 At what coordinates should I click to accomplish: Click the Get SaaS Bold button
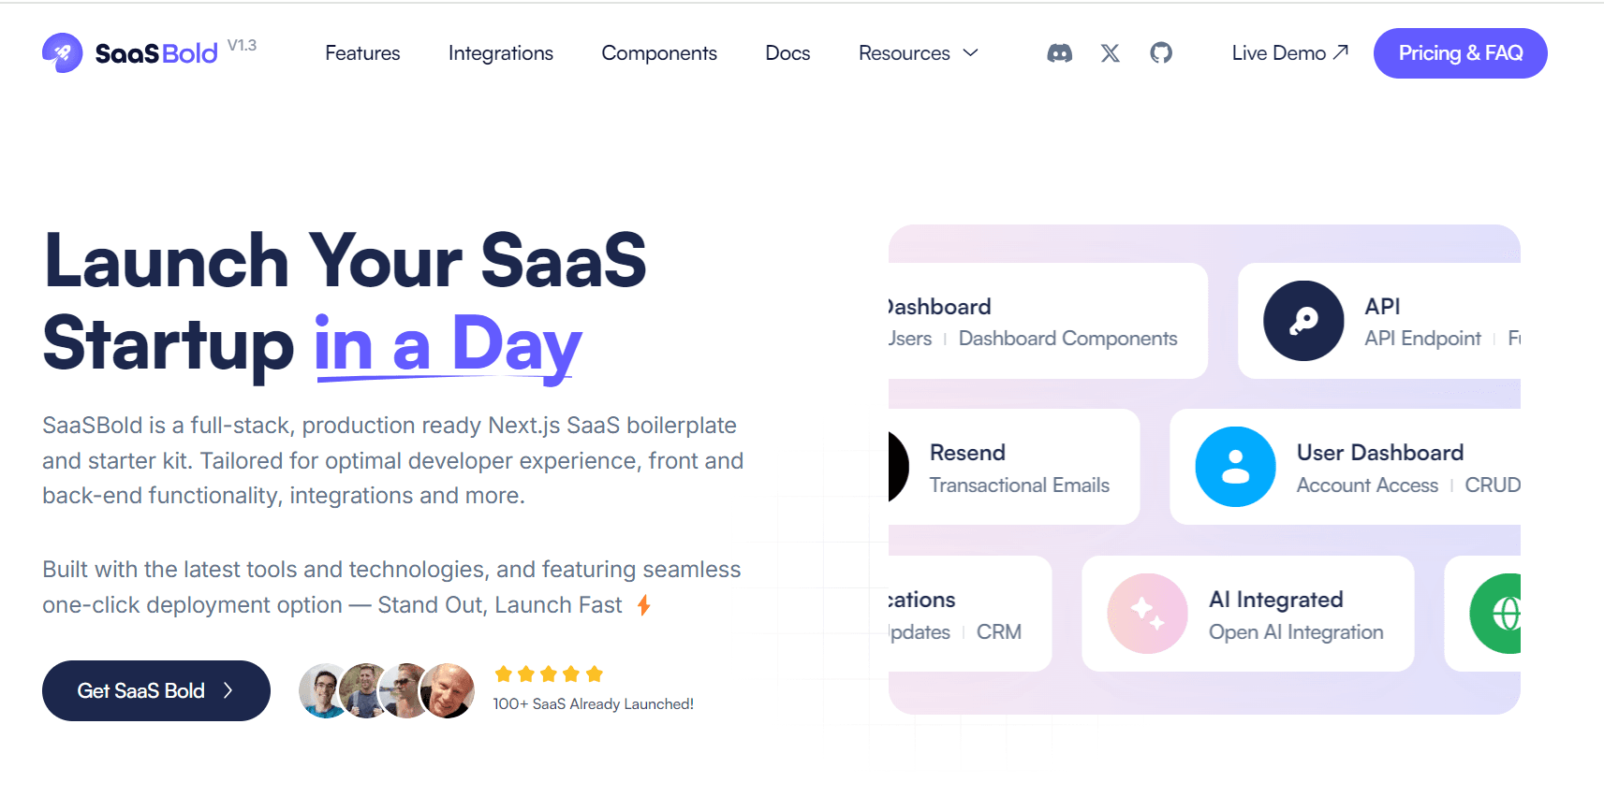156,690
